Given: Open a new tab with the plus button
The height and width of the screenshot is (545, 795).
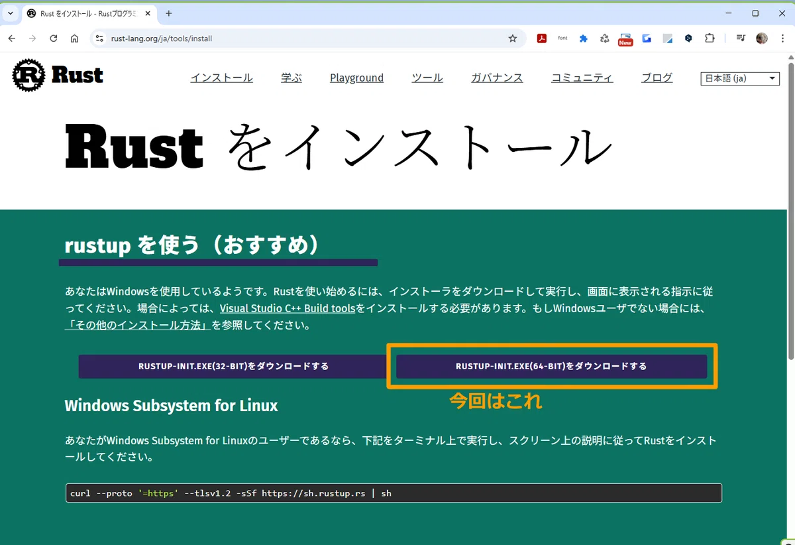Looking at the screenshot, I should tap(168, 13).
